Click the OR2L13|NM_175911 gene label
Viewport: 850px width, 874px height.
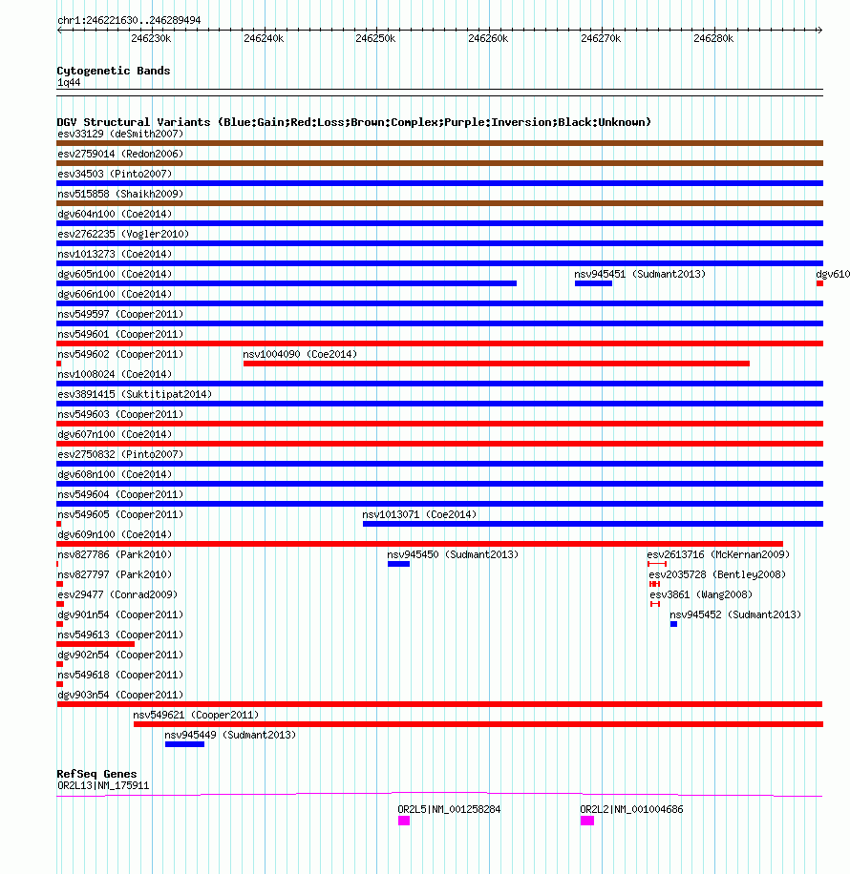click(x=103, y=786)
